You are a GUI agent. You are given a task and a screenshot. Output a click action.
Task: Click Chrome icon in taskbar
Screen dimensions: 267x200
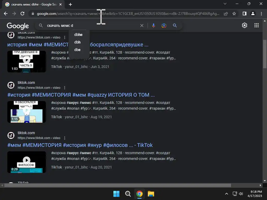tap(139, 194)
